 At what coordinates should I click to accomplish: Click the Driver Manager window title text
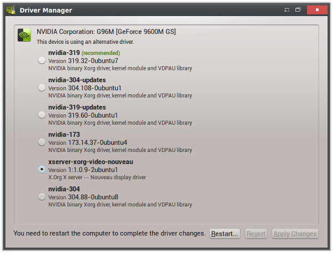(46, 10)
